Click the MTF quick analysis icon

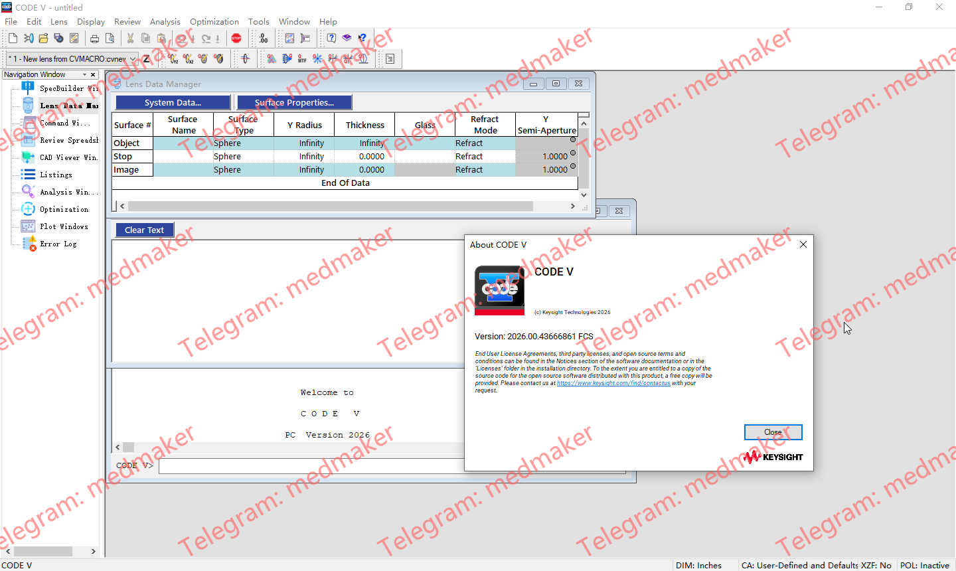302,58
